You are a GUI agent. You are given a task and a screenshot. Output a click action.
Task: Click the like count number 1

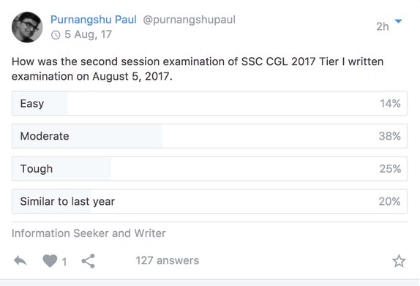pyautogui.click(x=64, y=262)
